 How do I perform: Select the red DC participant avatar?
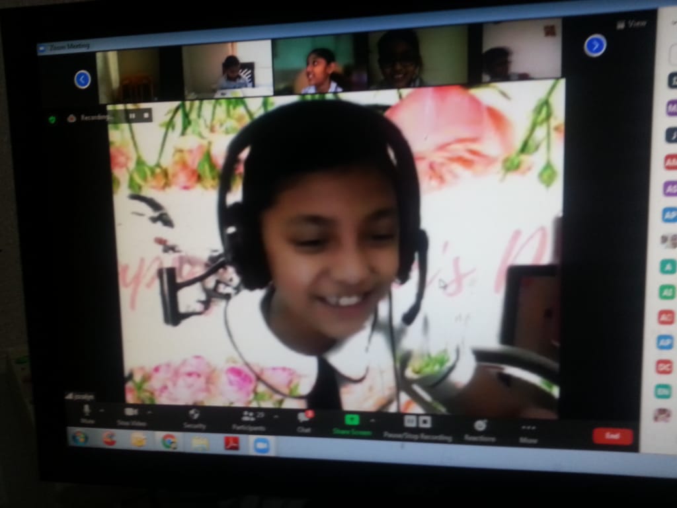pos(665,366)
